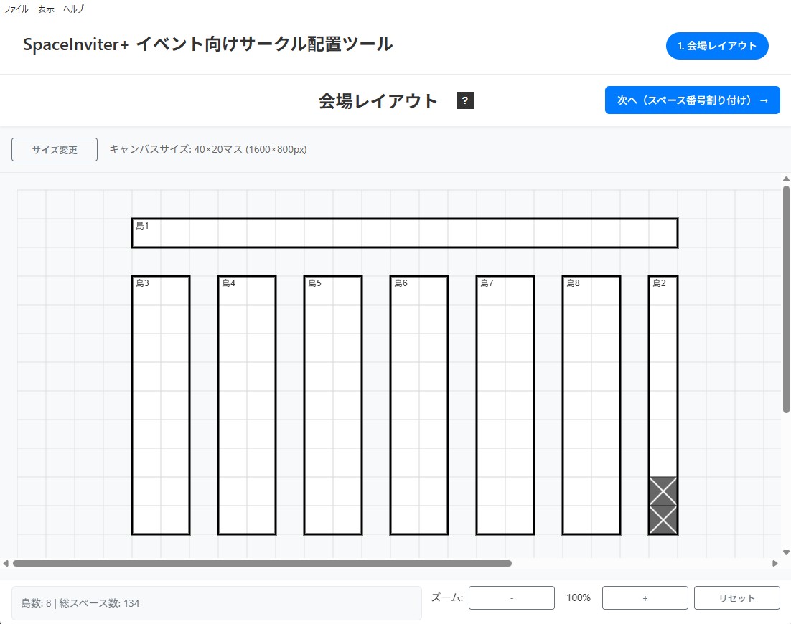Click the 100% zoom value field
The image size is (791, 624).
(x=578, y=597)
